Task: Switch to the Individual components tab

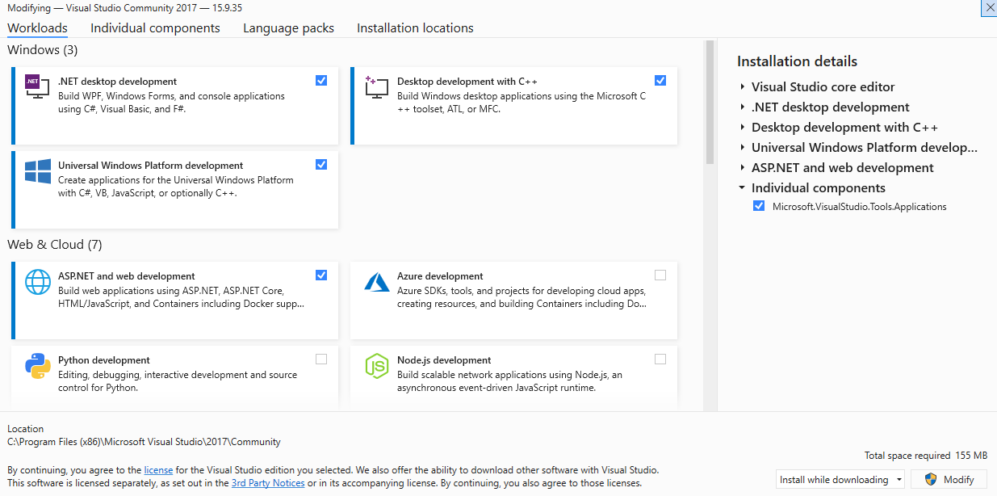Action: [x=155, y=27]
